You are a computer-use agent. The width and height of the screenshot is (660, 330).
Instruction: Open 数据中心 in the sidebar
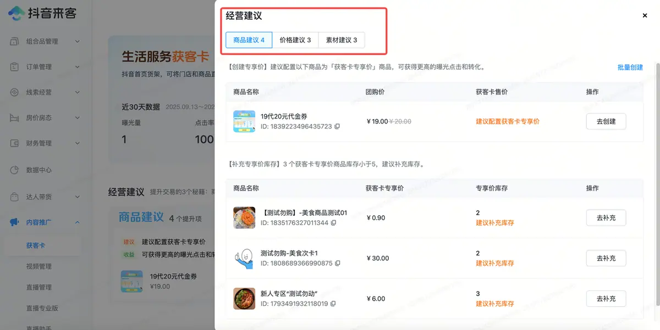(x=39, y=170)
